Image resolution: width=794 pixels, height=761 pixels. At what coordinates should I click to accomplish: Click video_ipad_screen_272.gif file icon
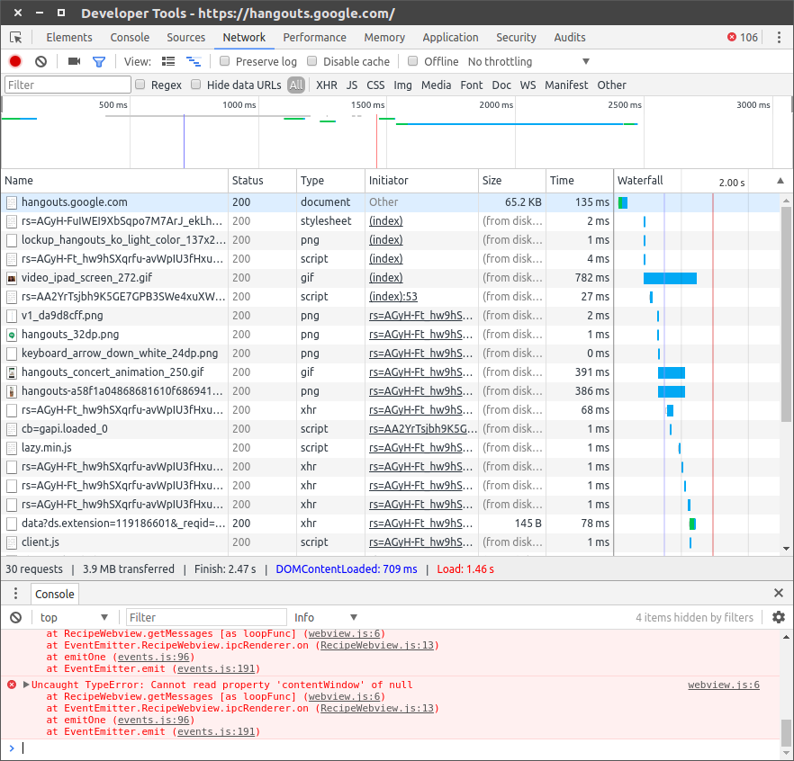tap(11, 278)
